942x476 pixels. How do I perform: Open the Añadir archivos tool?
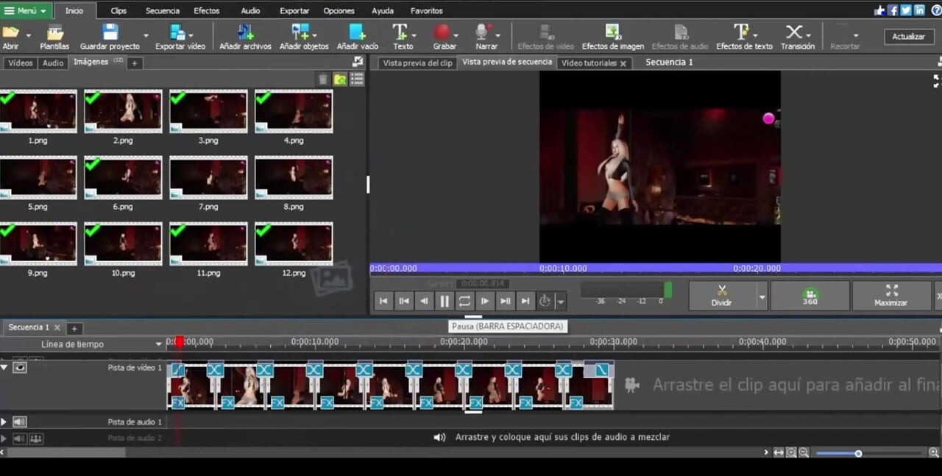(245, 37)
